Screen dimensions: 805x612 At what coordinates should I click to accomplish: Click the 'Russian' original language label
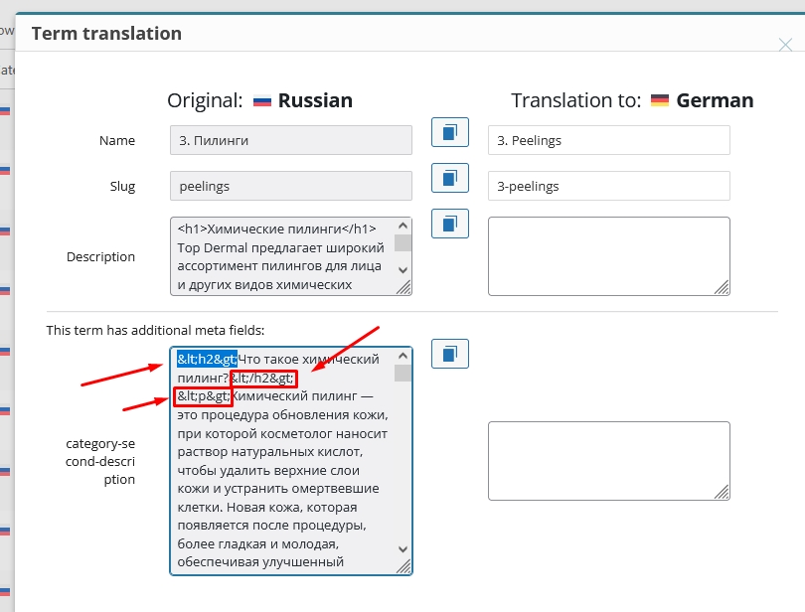315,100
